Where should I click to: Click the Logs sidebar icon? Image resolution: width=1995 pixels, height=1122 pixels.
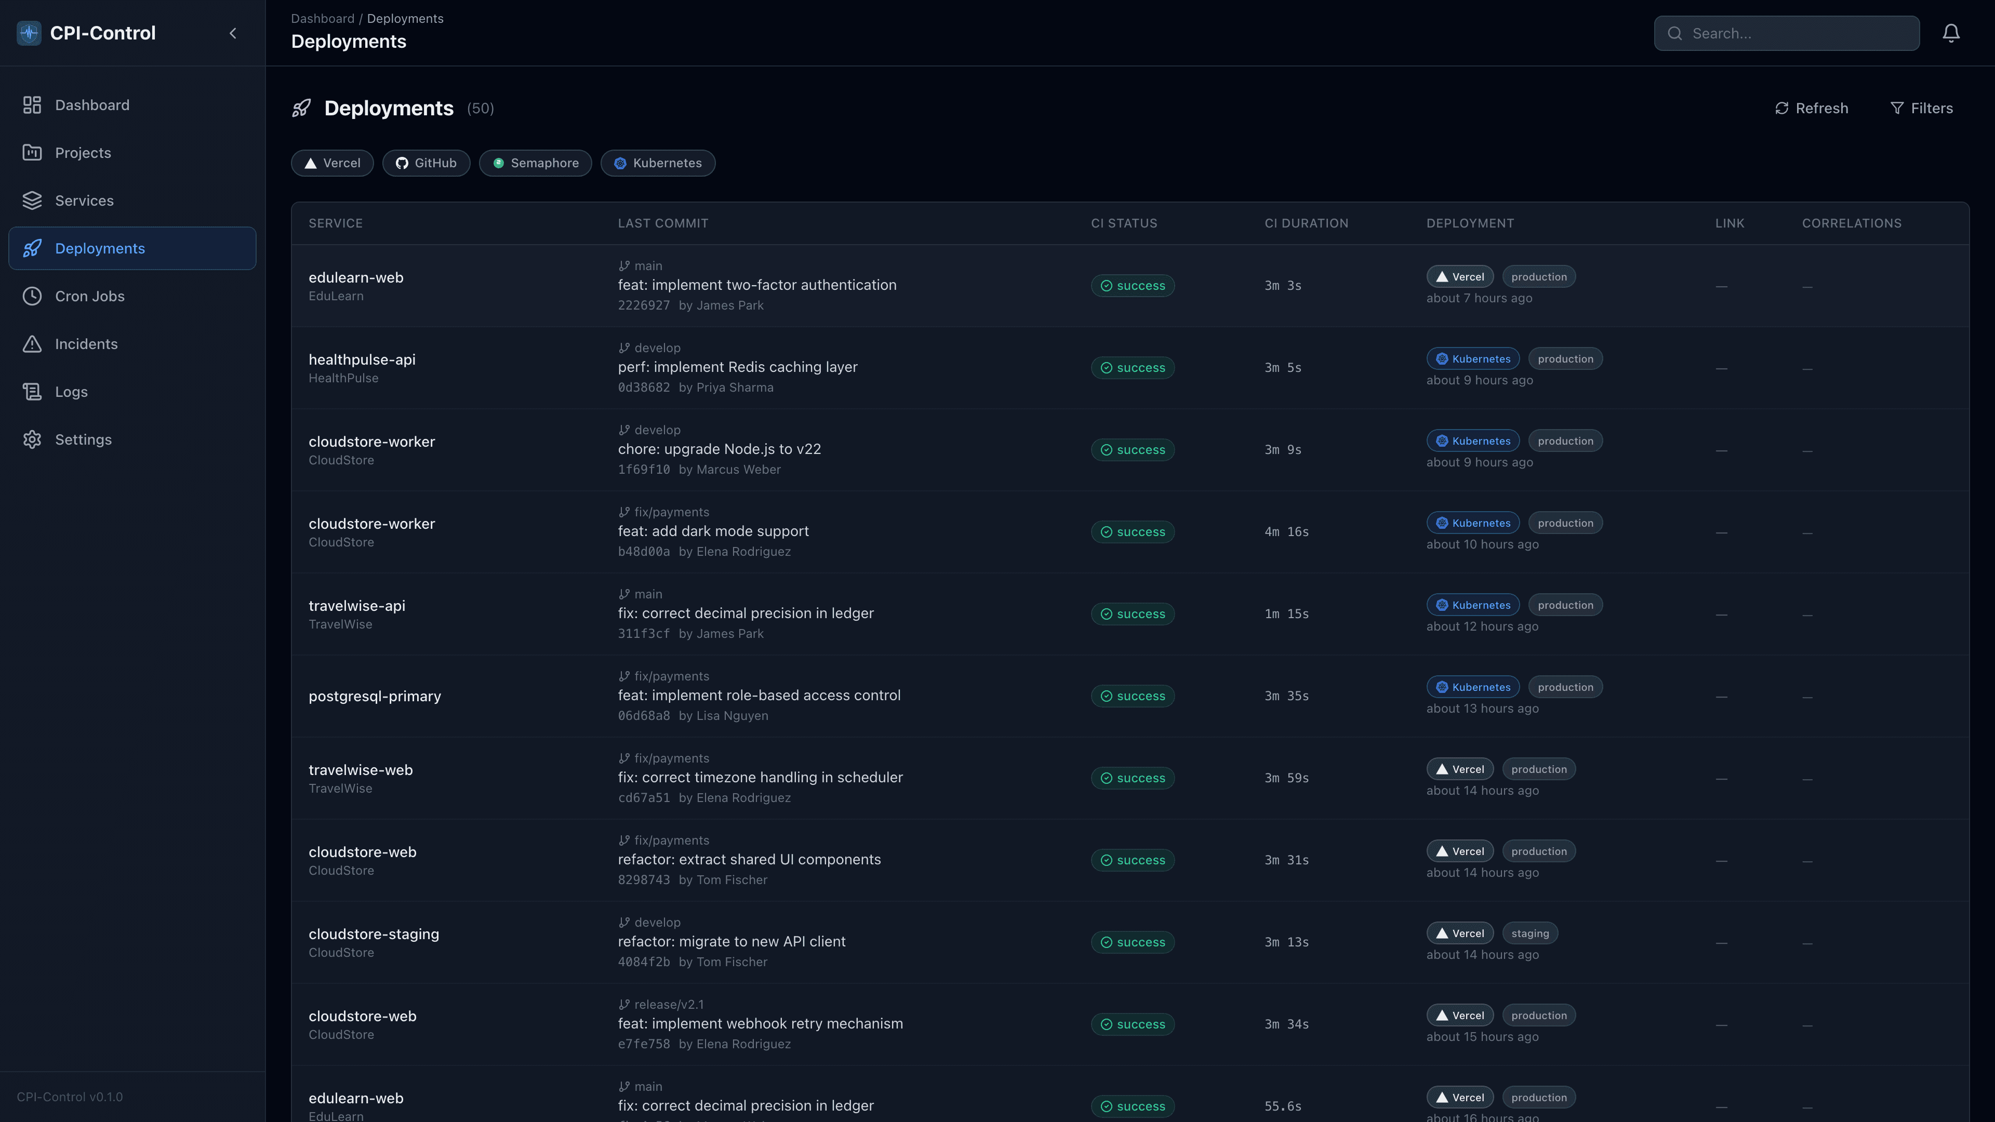pyautogui.click(x=32, y=391)
